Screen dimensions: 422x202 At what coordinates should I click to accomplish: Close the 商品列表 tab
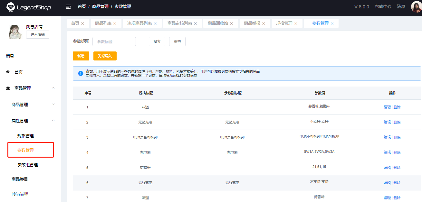point(115,23)
